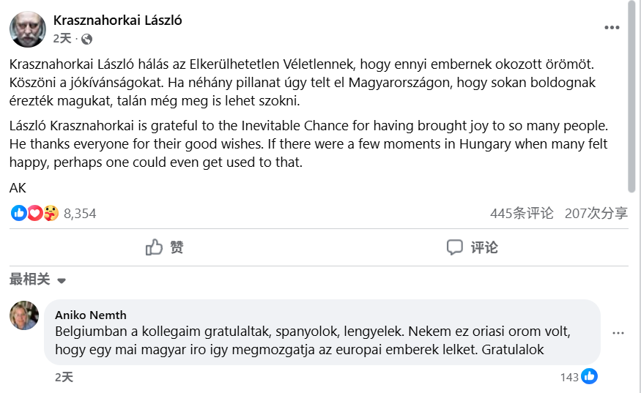Click like icon on Aniko's comment

tap(590, 377)
